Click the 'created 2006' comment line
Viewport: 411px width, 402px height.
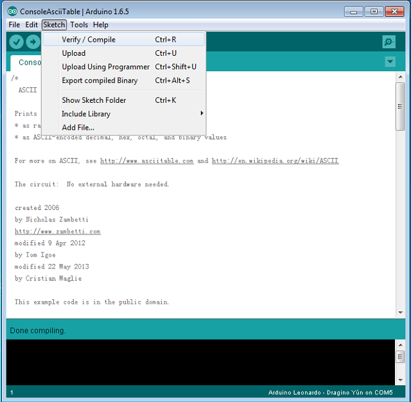coord(37,208)
